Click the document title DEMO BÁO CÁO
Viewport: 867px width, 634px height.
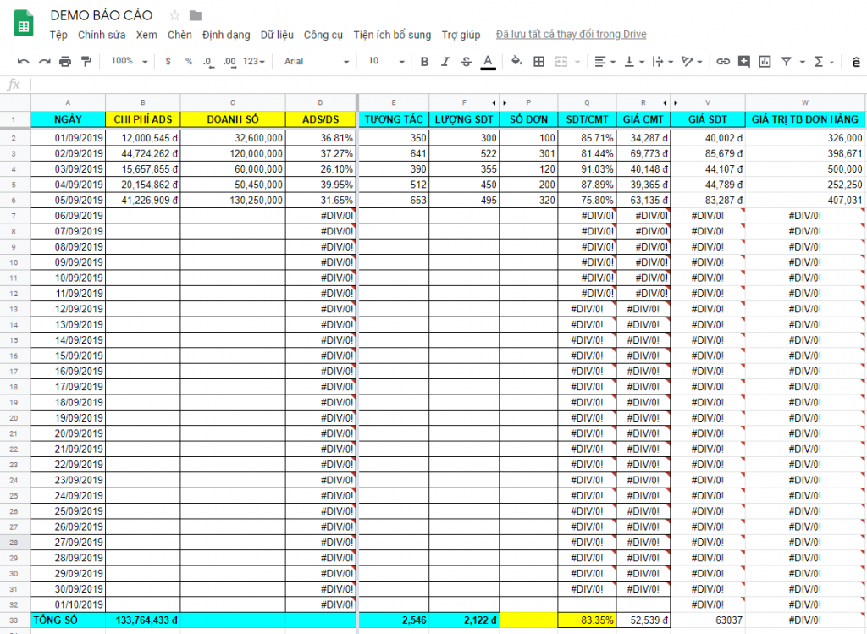pyautogui.click(x=102, y=15)
